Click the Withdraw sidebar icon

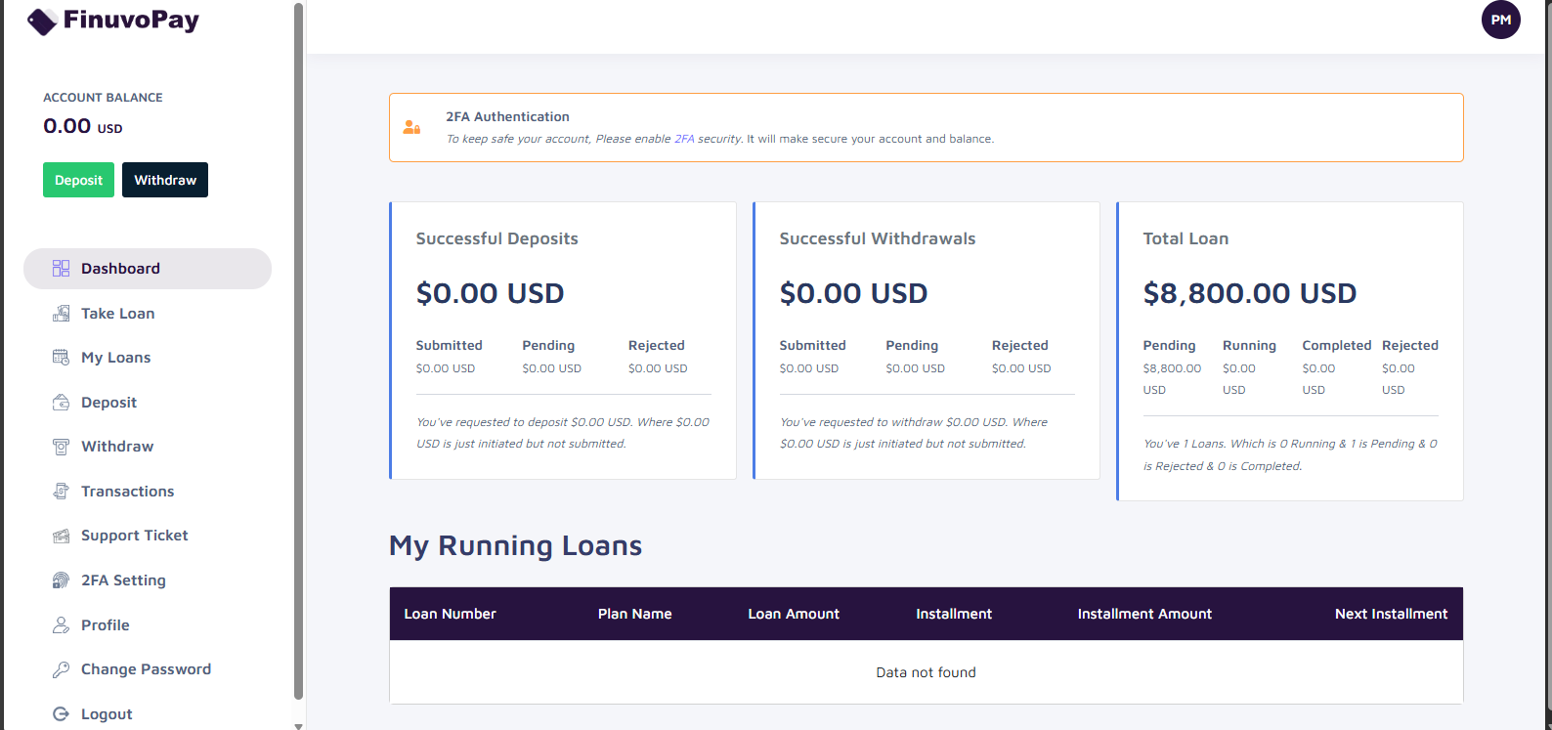[x=61, y=447]
